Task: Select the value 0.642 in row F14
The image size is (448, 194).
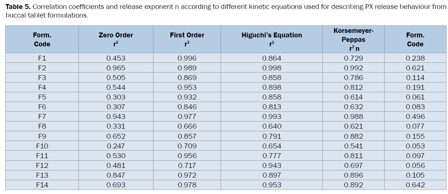Action: point(415,185)
